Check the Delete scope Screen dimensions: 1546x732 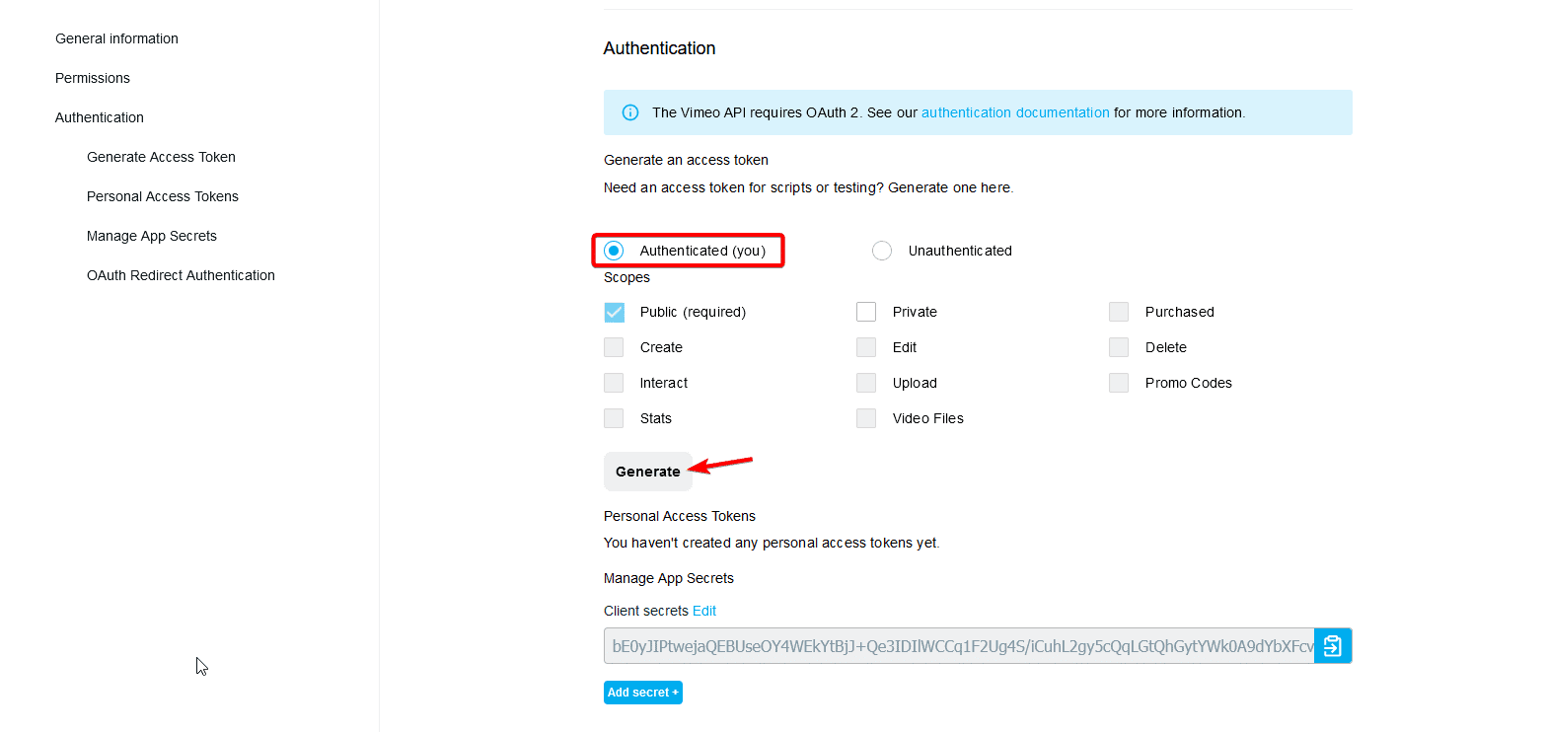1119,347
